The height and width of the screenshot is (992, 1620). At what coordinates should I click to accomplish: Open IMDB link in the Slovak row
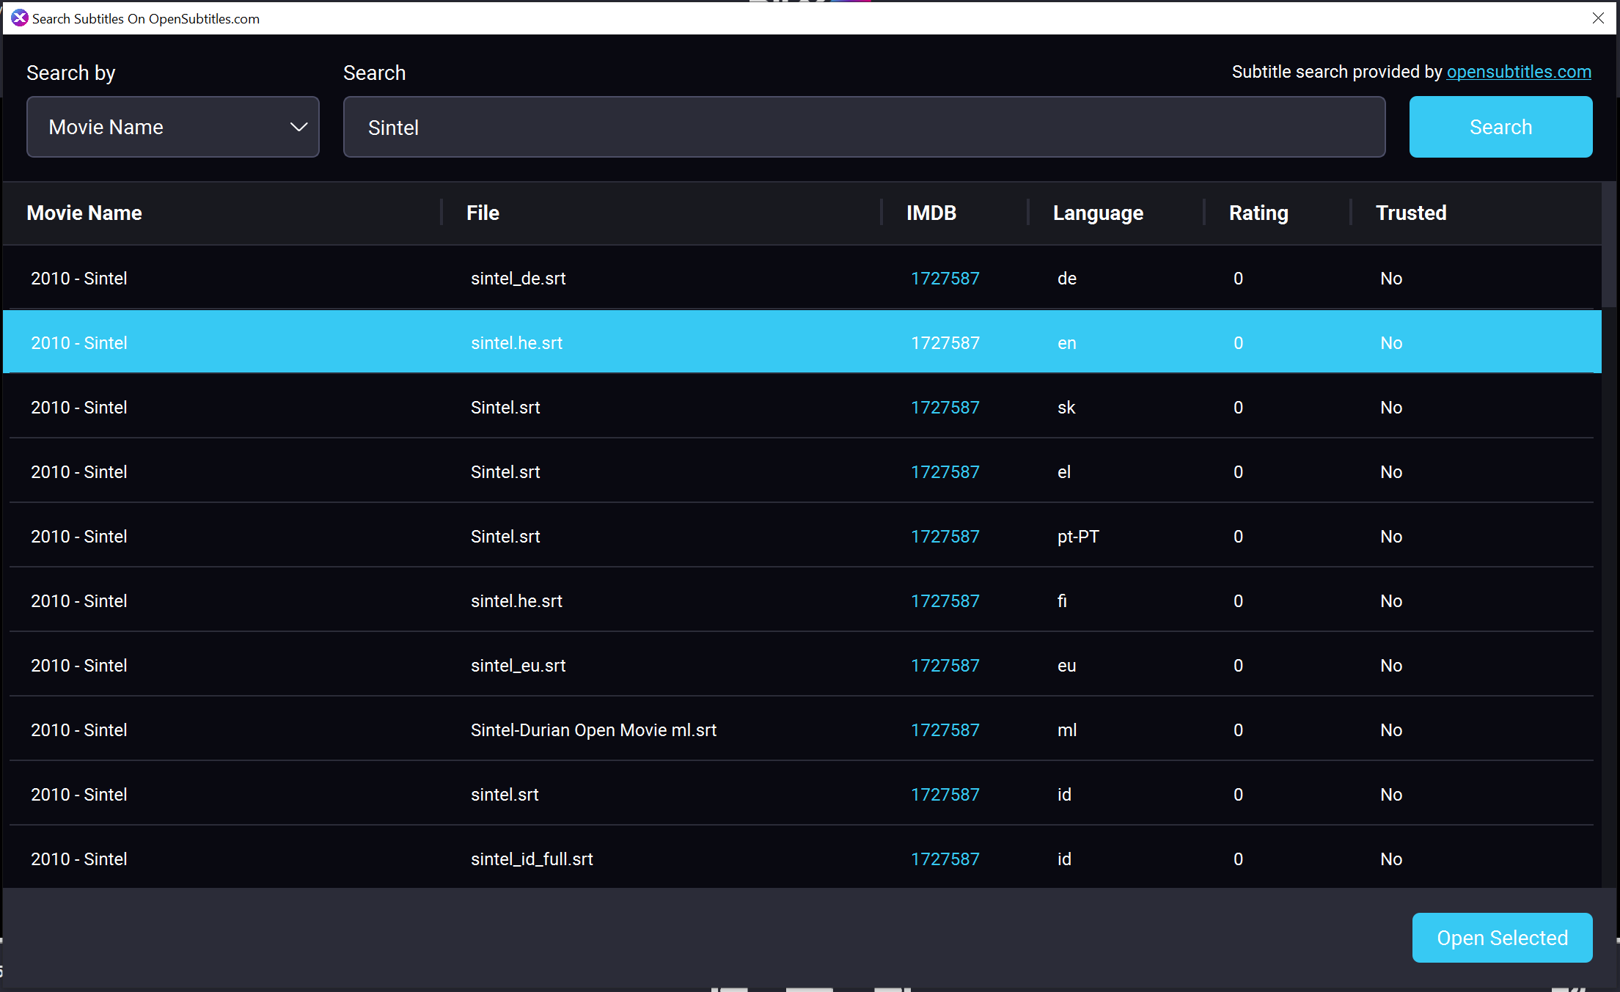pos(945,408)
